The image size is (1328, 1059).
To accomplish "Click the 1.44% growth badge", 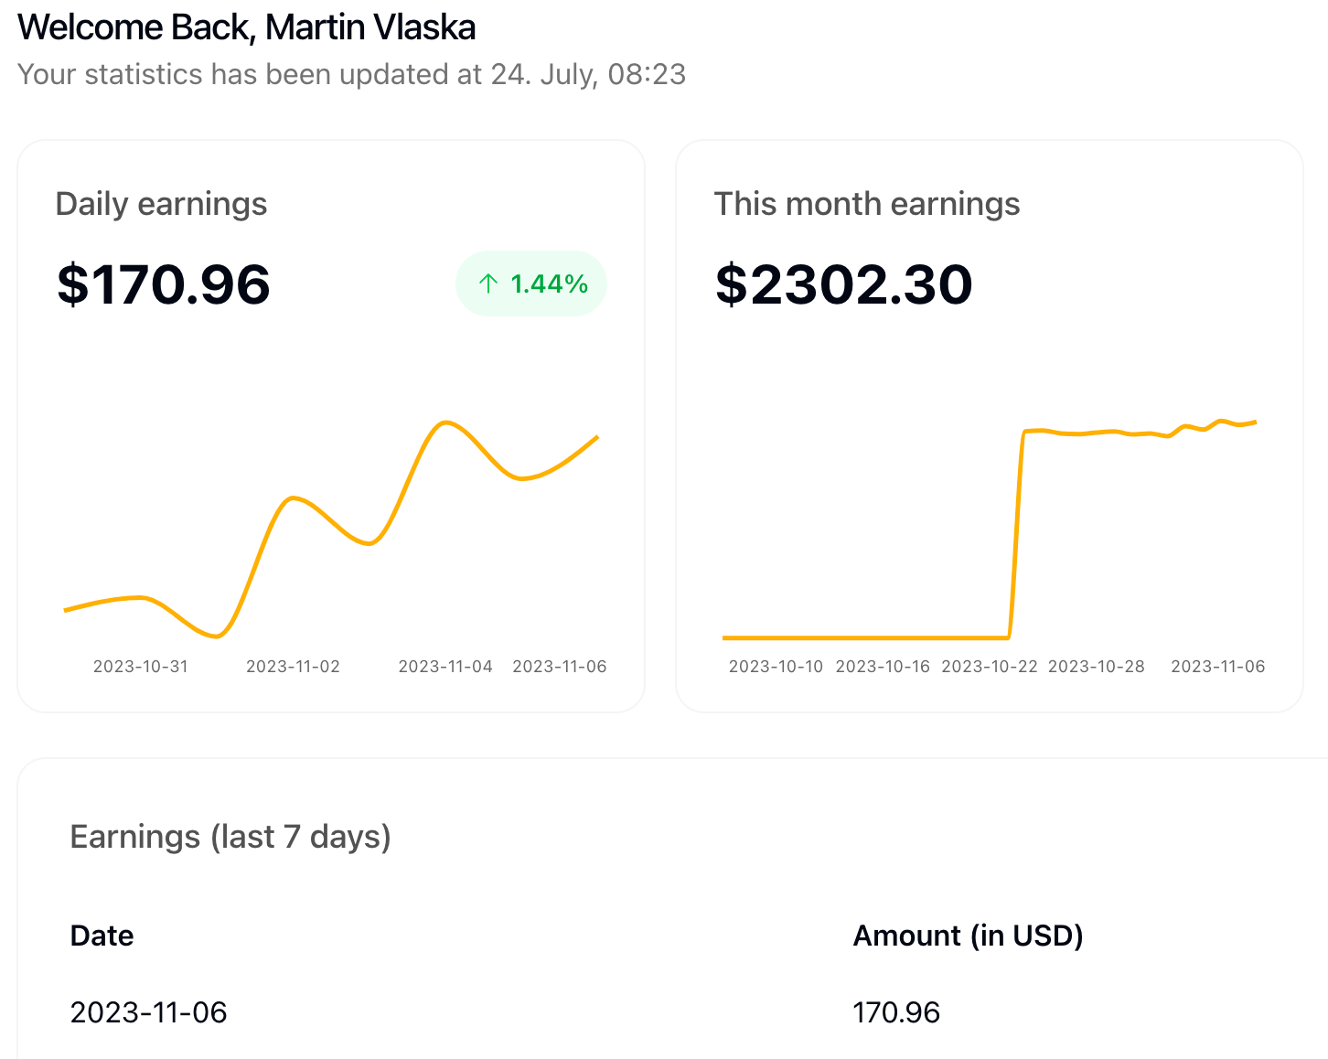I will pos(531,284).
